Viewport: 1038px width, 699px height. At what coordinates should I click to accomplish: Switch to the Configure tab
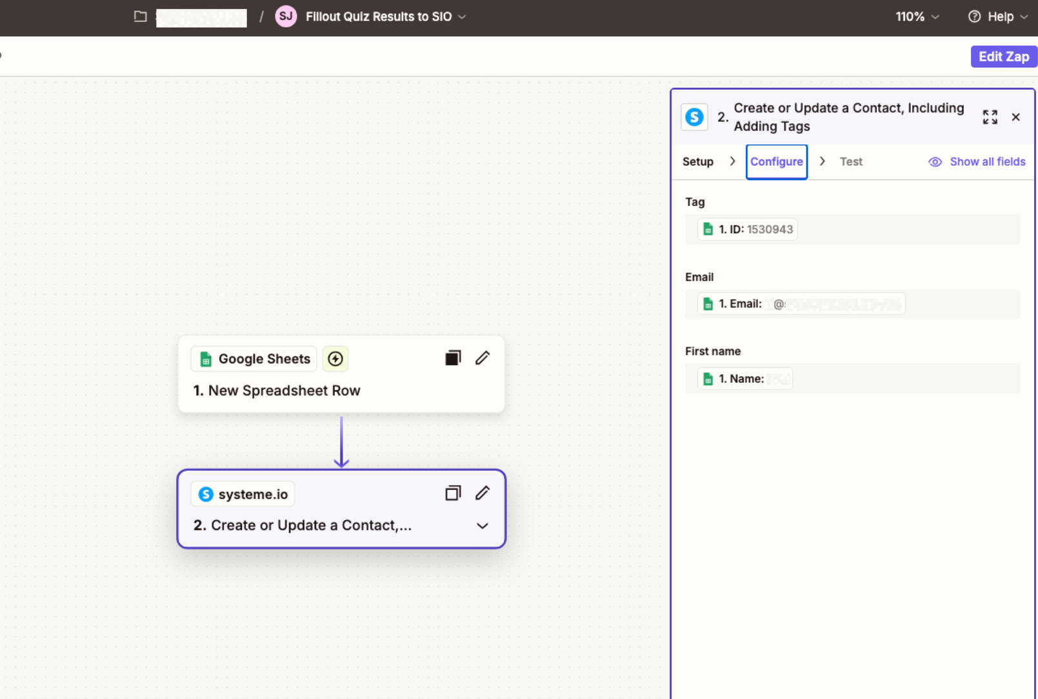pyautogui.click(x=777, y=162)
